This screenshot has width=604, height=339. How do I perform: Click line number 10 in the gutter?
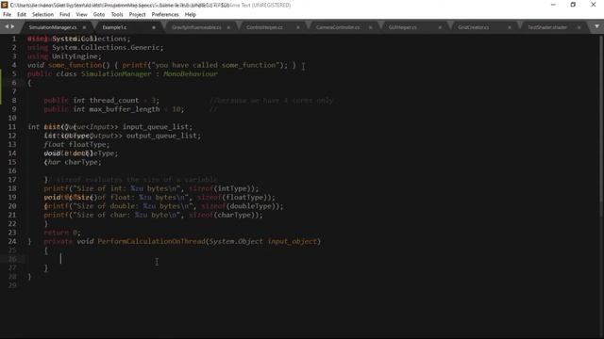point(12,118)
